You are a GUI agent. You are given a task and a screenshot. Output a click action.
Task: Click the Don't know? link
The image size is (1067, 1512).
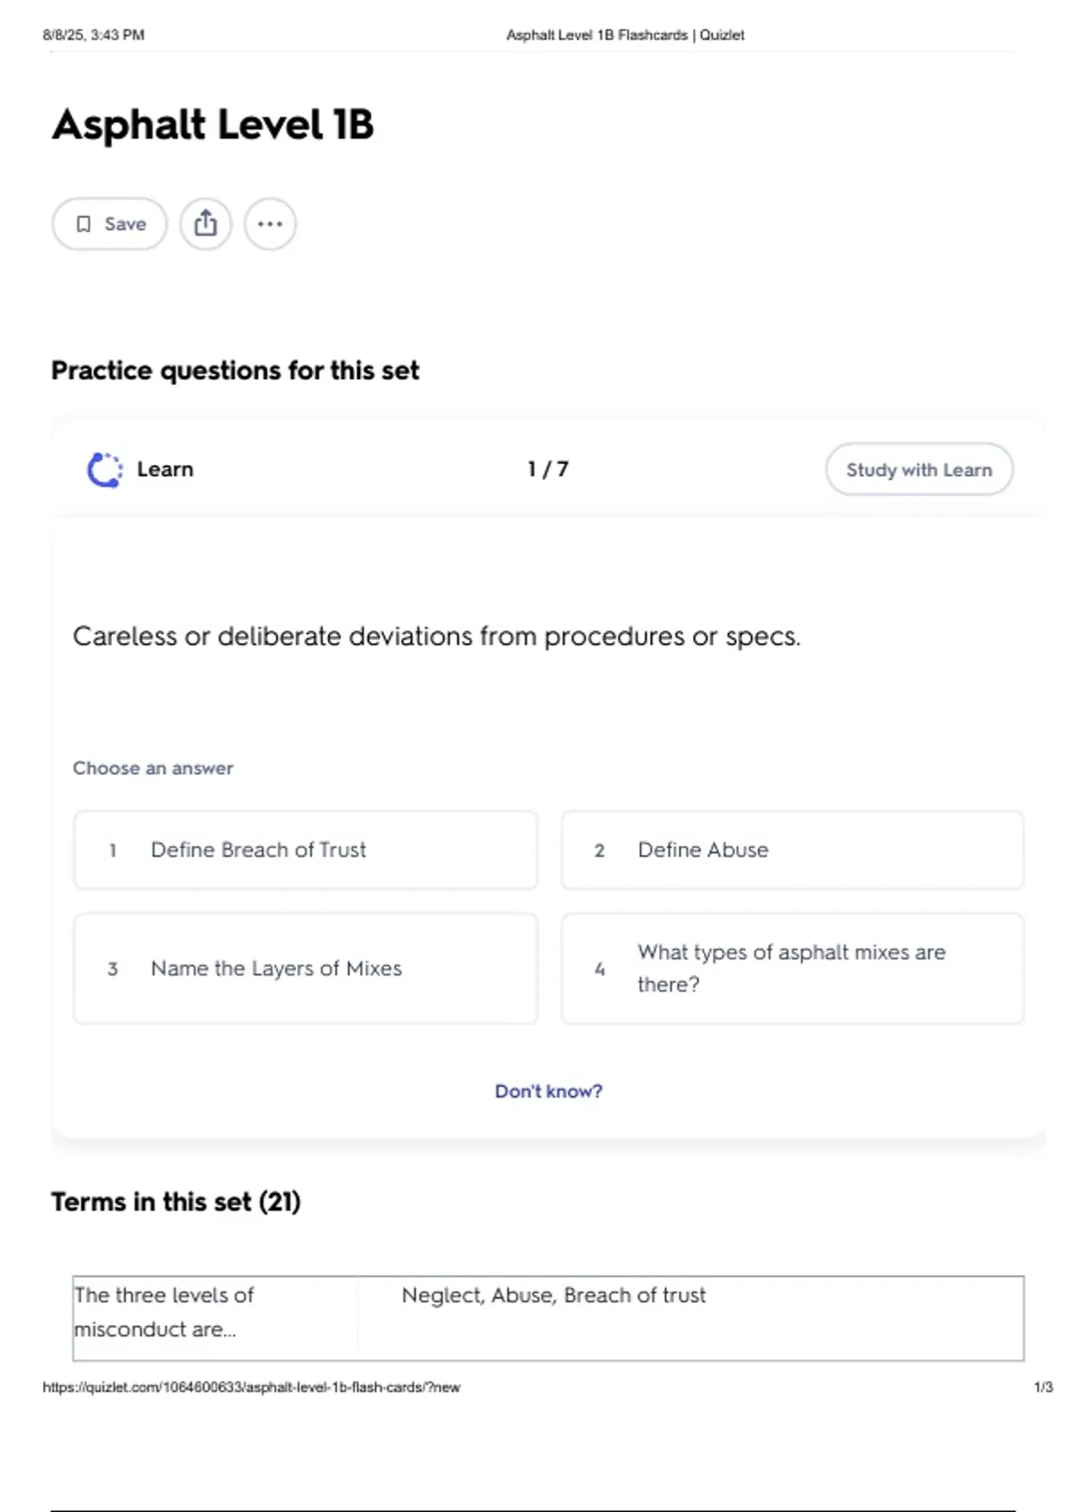(x=549, y=1091)
